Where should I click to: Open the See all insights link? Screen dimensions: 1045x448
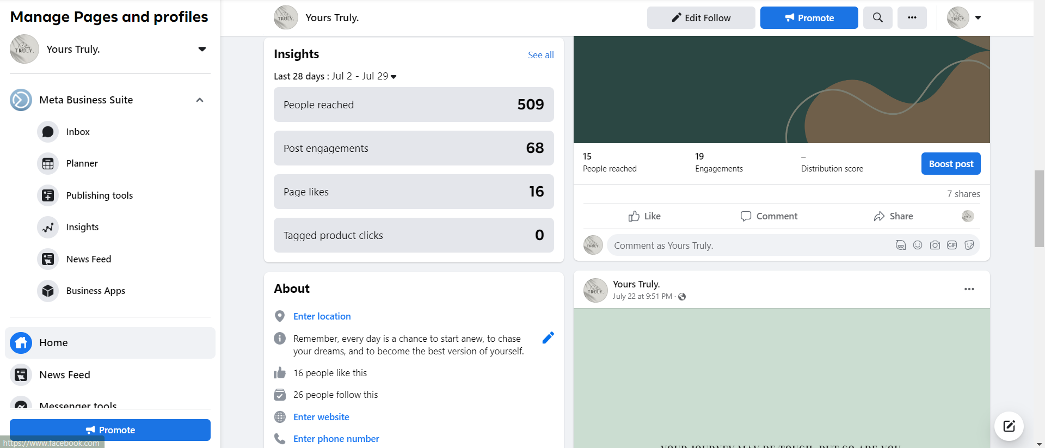[x=540, y=55]
